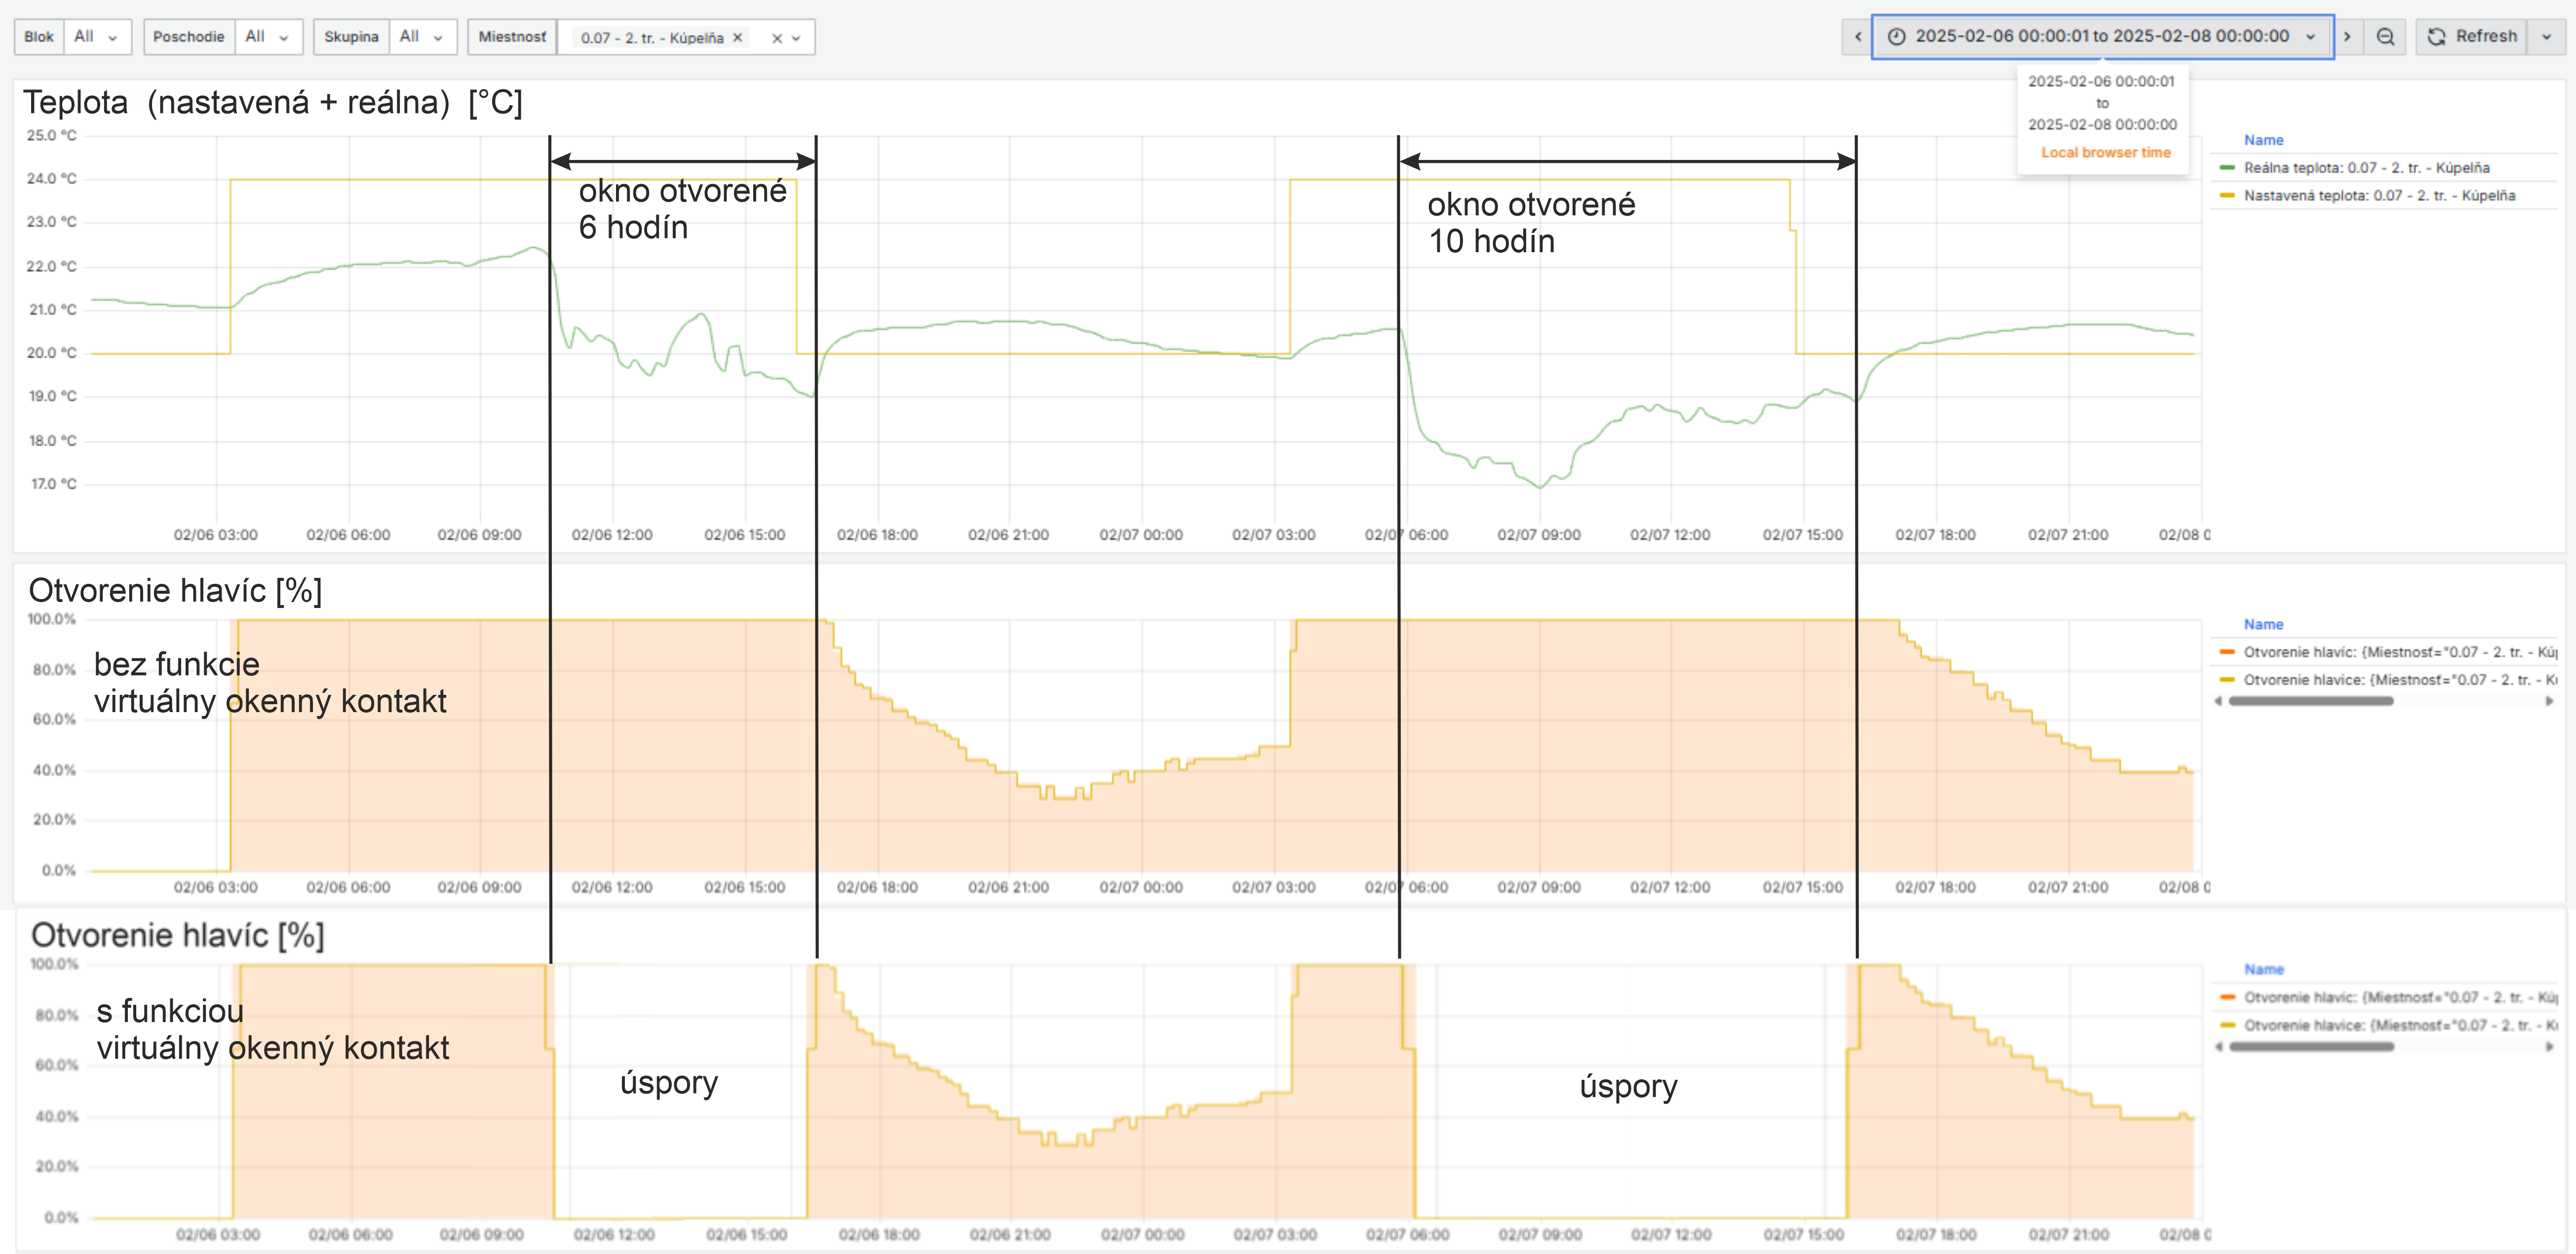
Task: Remove the 0.07 - 2. tr. - Kúpeľňa tag
Action: click(x=738, y=37)
